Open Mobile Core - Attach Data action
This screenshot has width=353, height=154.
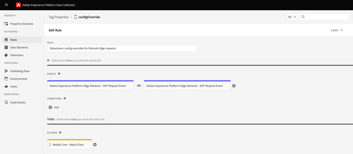tap(69, 144)
